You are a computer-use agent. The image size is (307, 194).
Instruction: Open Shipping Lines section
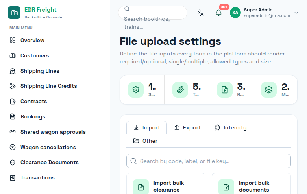(40, 71)
